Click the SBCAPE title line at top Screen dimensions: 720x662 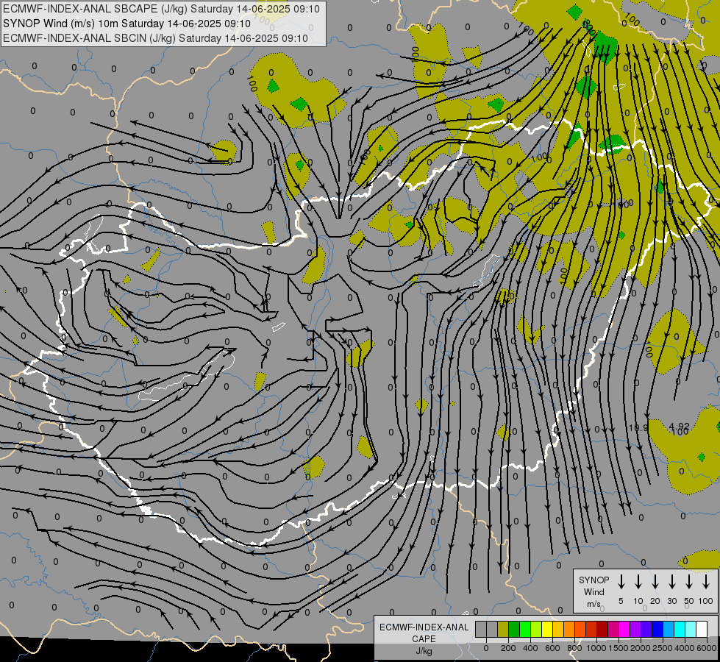click(x=161, y=9)
